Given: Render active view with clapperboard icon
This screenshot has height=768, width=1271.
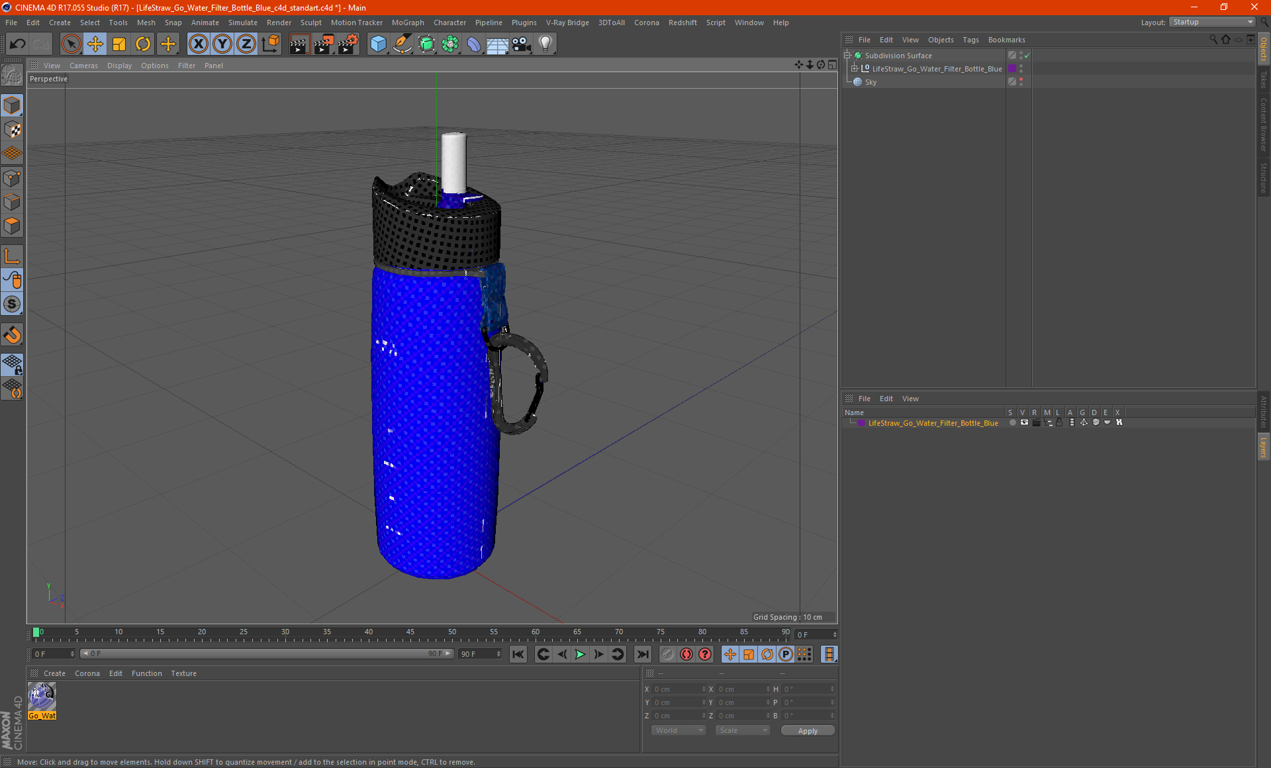Looking at the screenshot, I should (299, 44).
